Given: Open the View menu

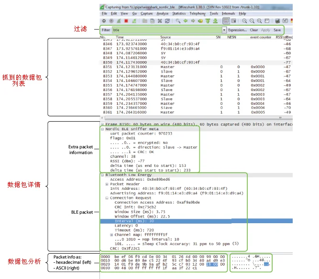Looking at the screenshot, I should [124, 14].
